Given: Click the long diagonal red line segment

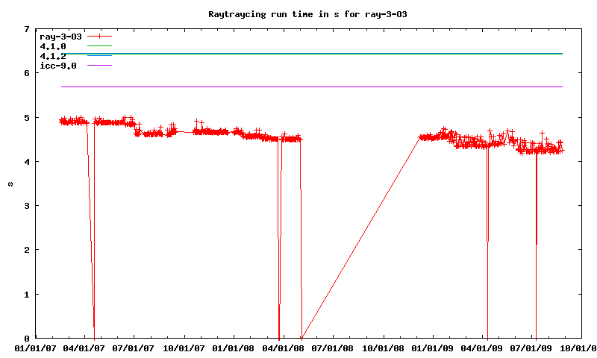Looking at the screenshot, I should (x=360, y=239).
